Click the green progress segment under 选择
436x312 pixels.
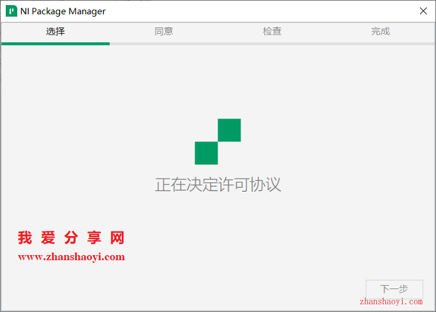click(x=55, y=43)
